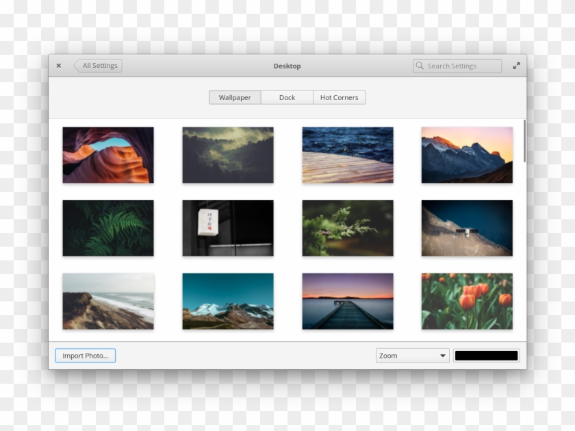Click the Import Photo button
575x431 pixels.
coord(85,355)
